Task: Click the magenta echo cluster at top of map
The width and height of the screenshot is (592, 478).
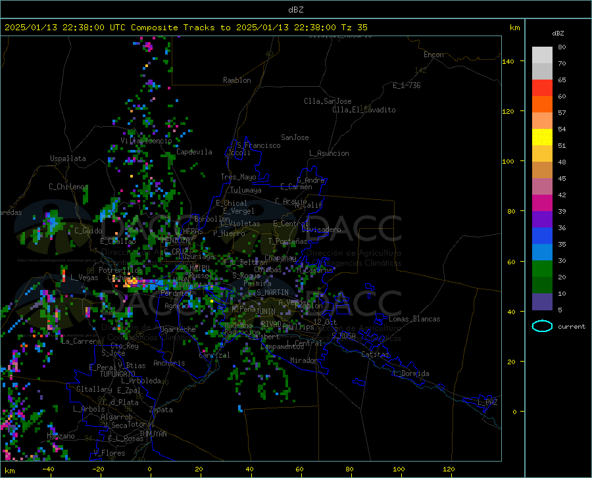Action: pos(148,47)
